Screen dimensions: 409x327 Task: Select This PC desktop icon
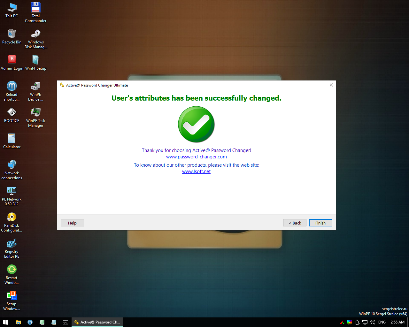tap(12, 10)
